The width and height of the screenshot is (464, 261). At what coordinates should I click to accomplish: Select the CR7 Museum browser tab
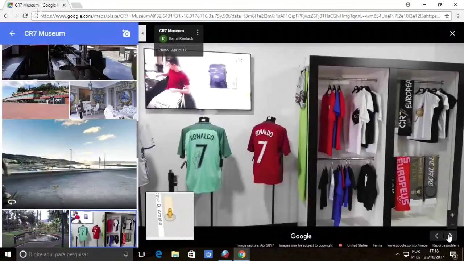[x=36, y=5]
